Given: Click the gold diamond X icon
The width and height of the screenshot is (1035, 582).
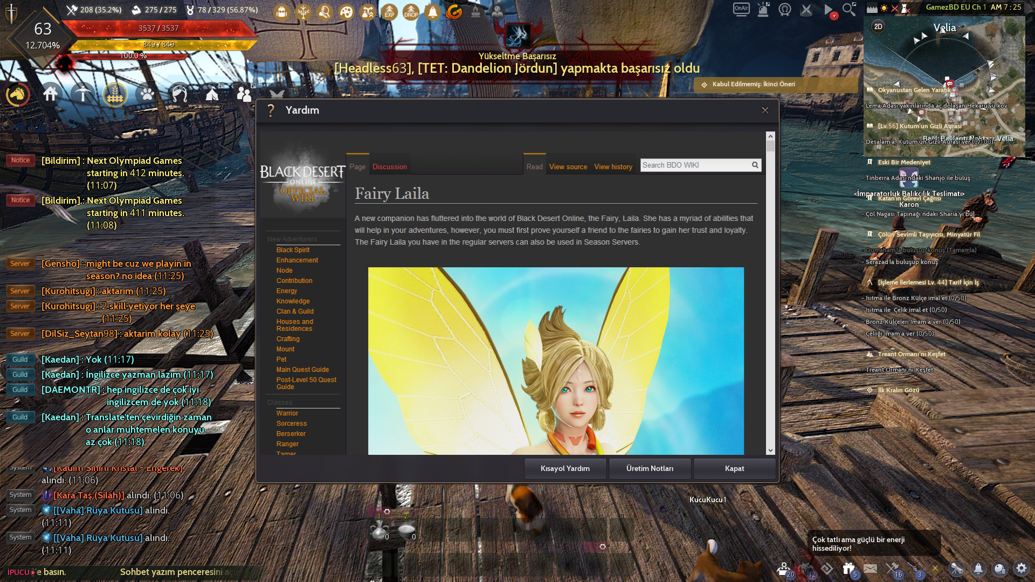Looking at the screenshot, I should (x=935, y=567).
